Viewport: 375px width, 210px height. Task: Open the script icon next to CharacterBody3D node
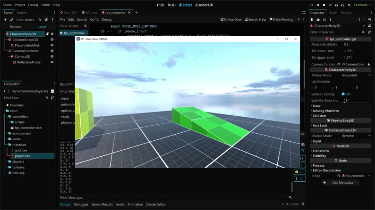(x=47, y=34)
